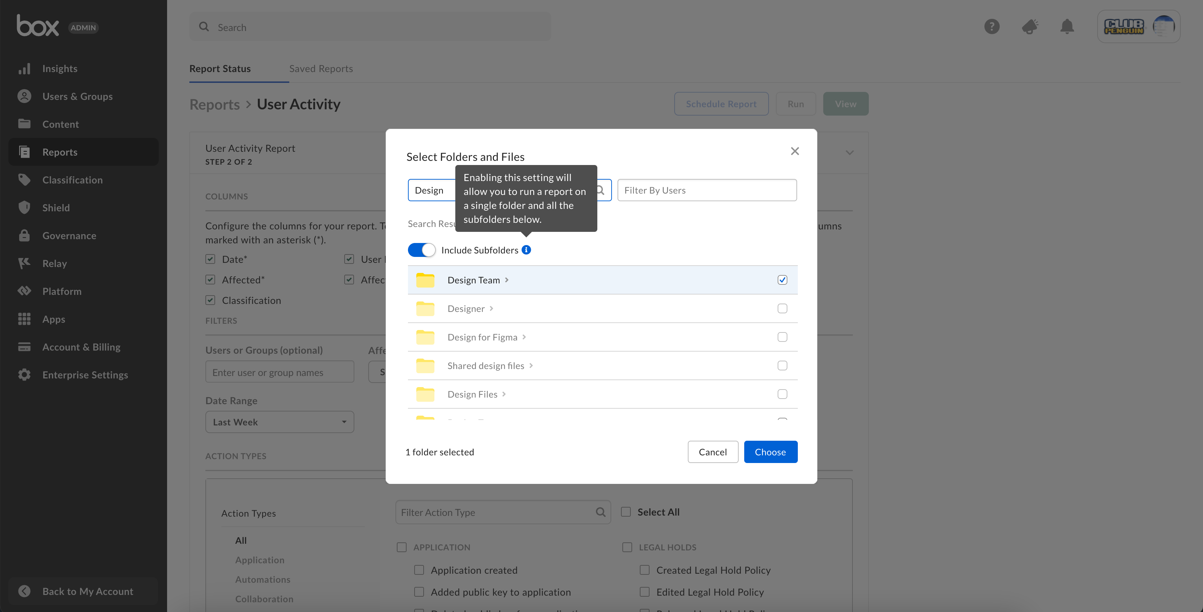Expand the Shared design files chevron
Screen dimensions: 1203x612
[531, 365]
